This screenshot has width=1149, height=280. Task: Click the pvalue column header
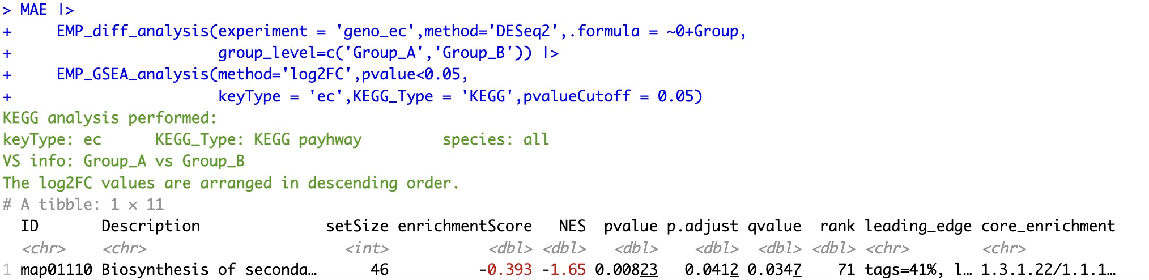[x=630, y=226]
